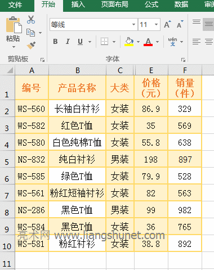Click the top align icon
This screenshot has width=214, height=270.
197,22
